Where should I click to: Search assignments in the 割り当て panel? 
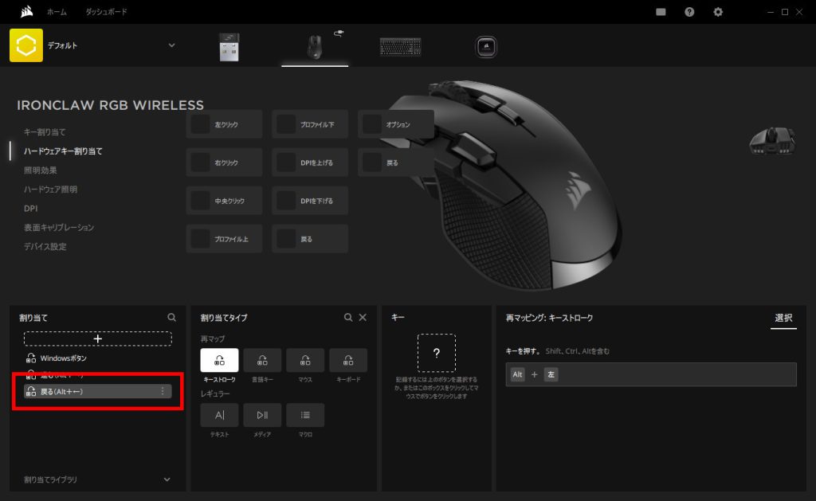pos(172,317)
